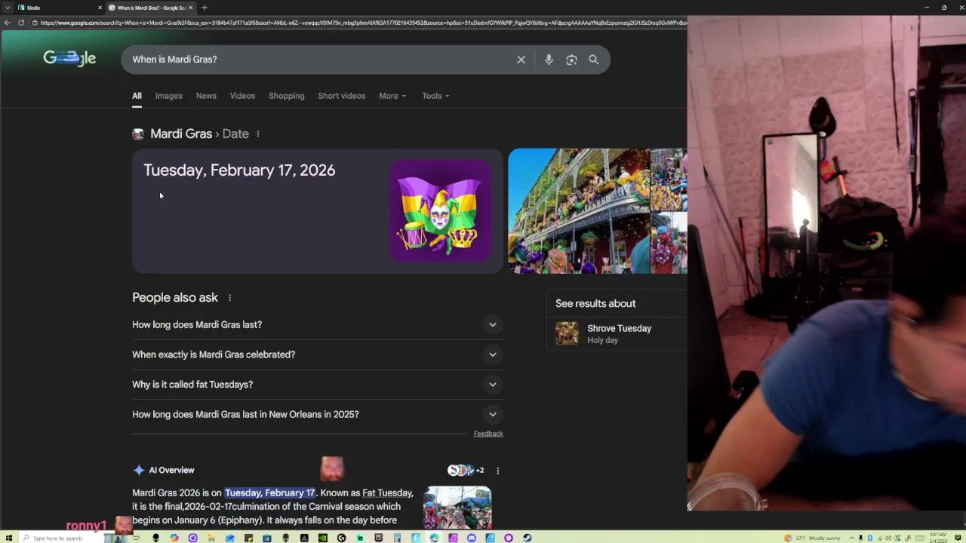The image size is (966, 543).
Task: Open Discord from the taskbar
Action: click(x=471, y=538)
